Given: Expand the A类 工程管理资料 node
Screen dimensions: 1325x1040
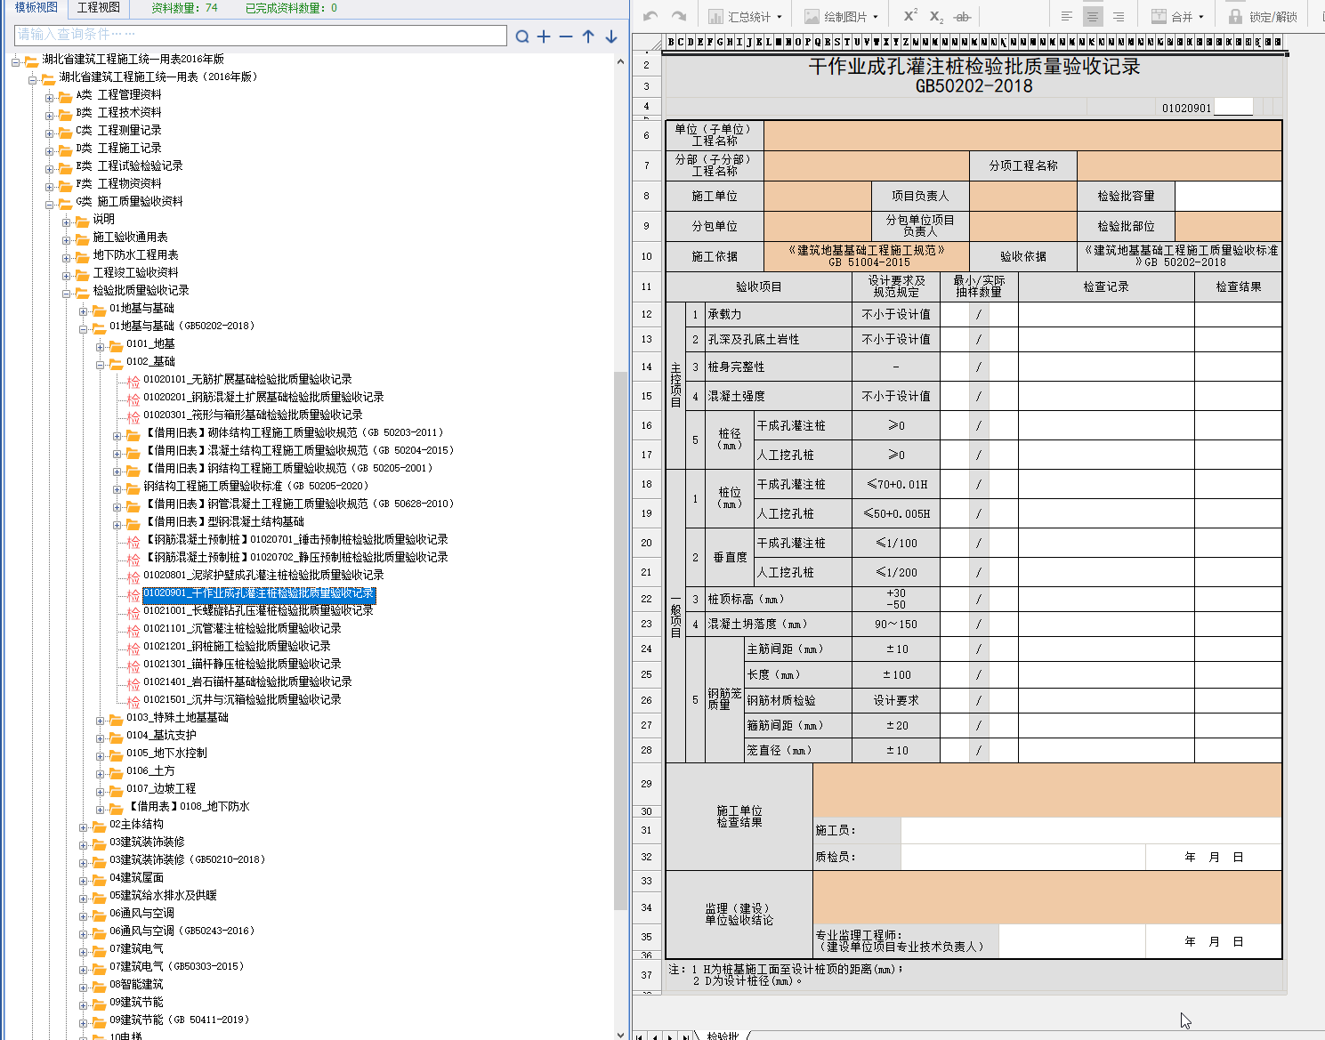Looking at the screenshot, I should pyautogui.click(x=50, y=96).
